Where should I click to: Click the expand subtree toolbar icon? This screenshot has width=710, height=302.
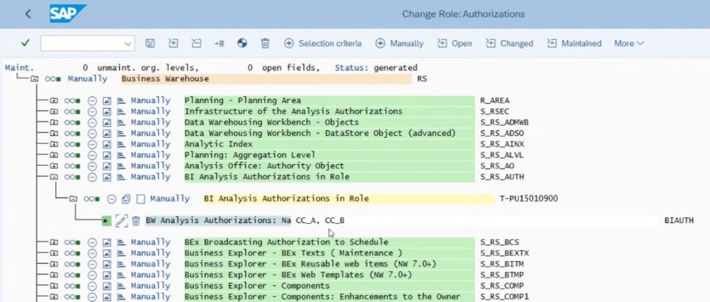click(173, 43)
